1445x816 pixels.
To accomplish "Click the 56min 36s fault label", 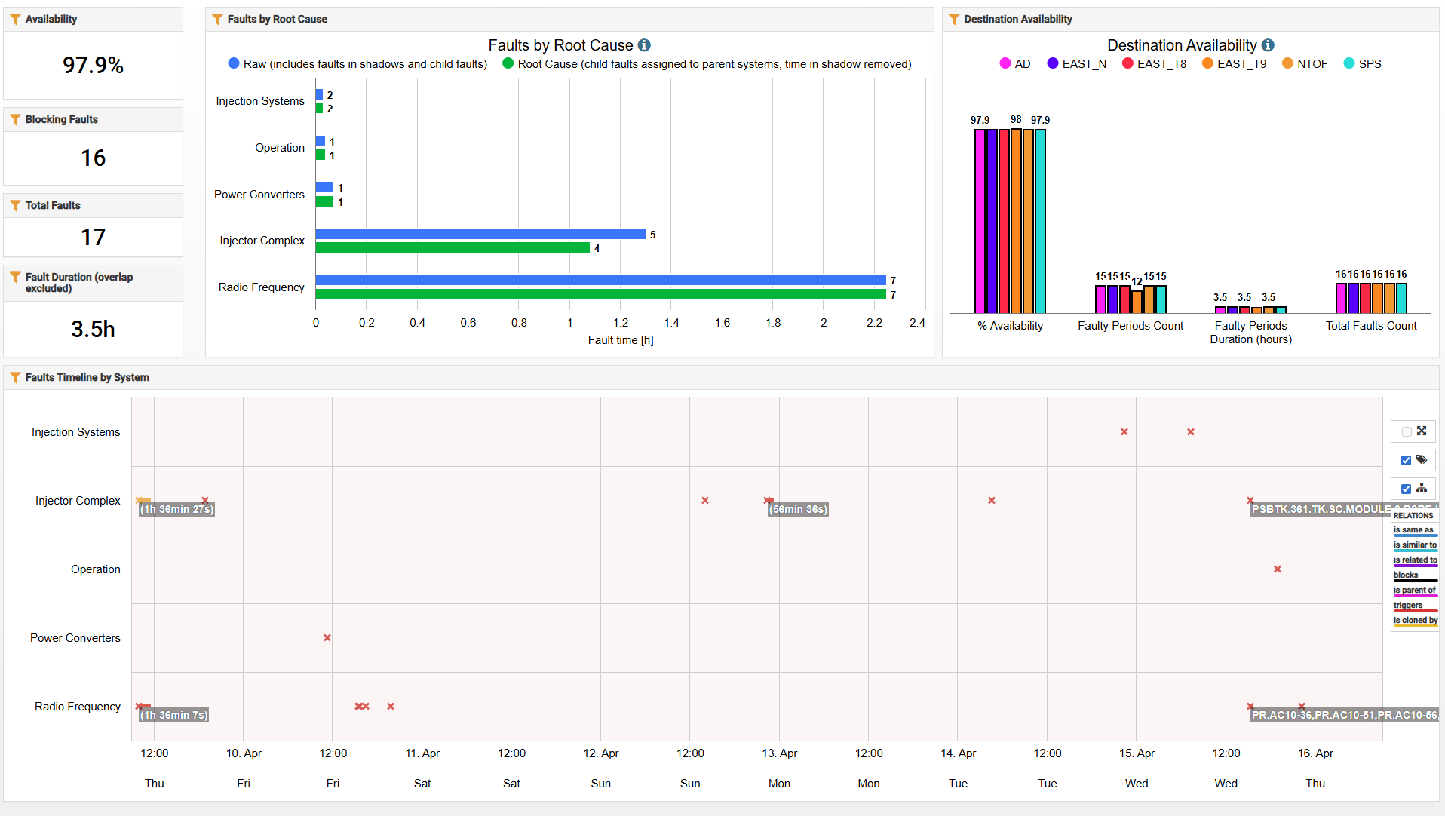I will (x=798, y=510).
